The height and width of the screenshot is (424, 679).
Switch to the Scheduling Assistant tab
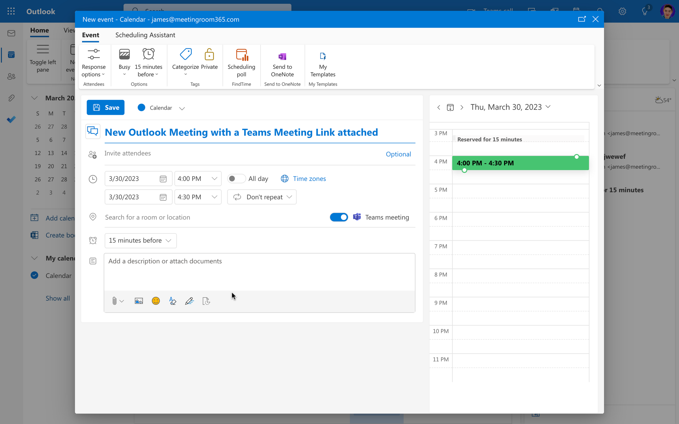pos(145,35)
